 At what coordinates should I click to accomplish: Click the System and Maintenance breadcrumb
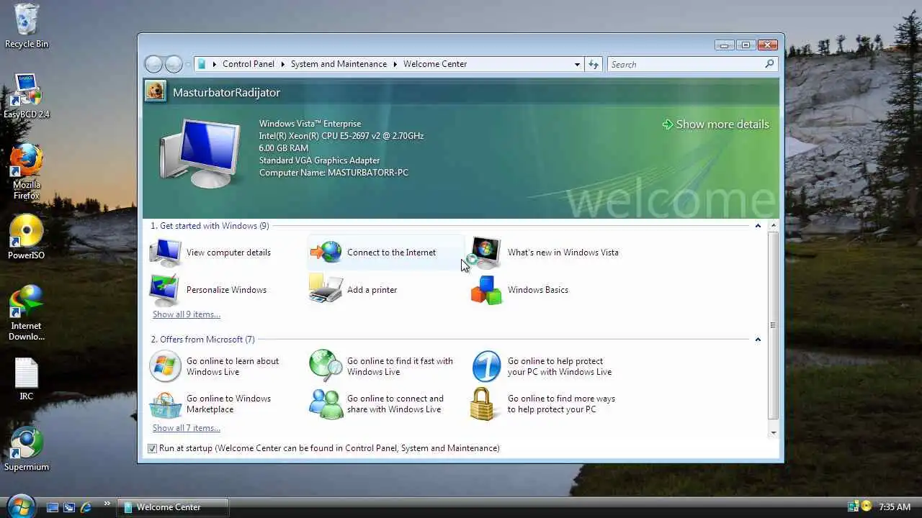[x=339, y=64]
